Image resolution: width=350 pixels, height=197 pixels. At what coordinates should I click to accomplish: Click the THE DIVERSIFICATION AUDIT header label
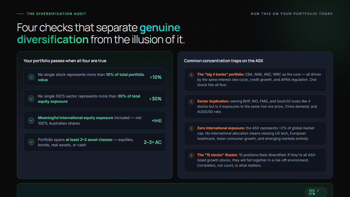tap(57, 14)
